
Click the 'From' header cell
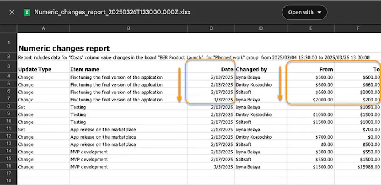tap(326, 70)
